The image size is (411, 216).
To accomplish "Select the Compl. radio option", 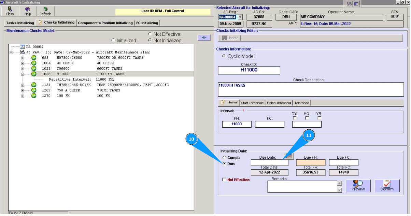I will pyautogui.click(x=224, y=157).
